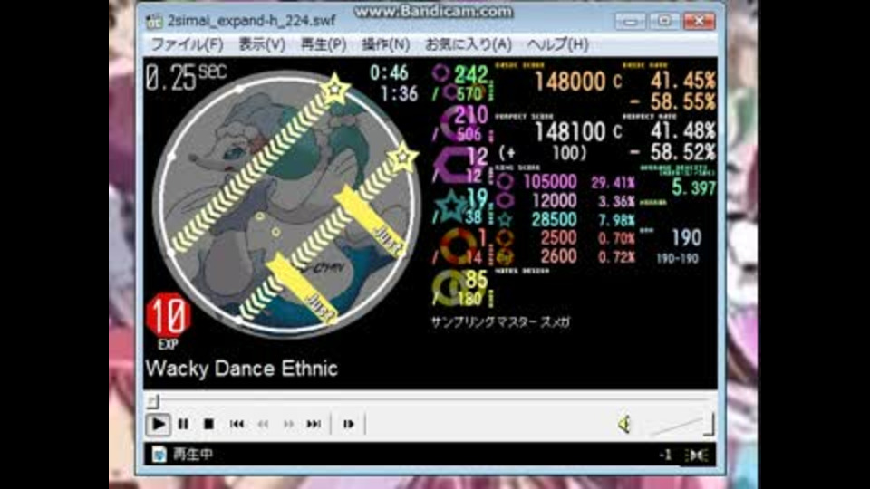Open the お気に入り(A) menu

coord(469,44)
